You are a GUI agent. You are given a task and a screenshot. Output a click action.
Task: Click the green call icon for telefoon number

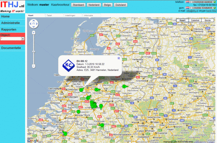tap(215, 2)
